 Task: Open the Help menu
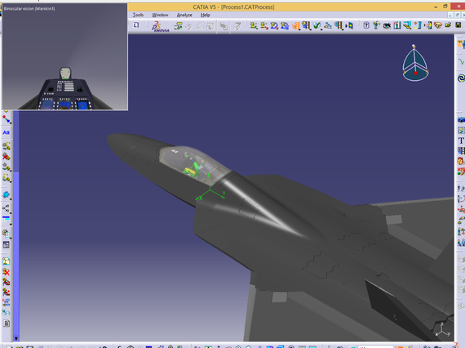click(x=206, y=15)
